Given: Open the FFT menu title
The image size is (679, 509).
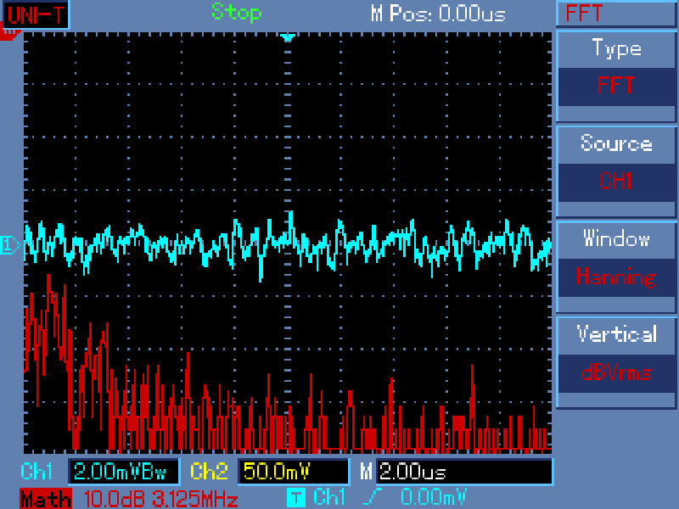Looking at the screenshot, I should click(584, 13).
